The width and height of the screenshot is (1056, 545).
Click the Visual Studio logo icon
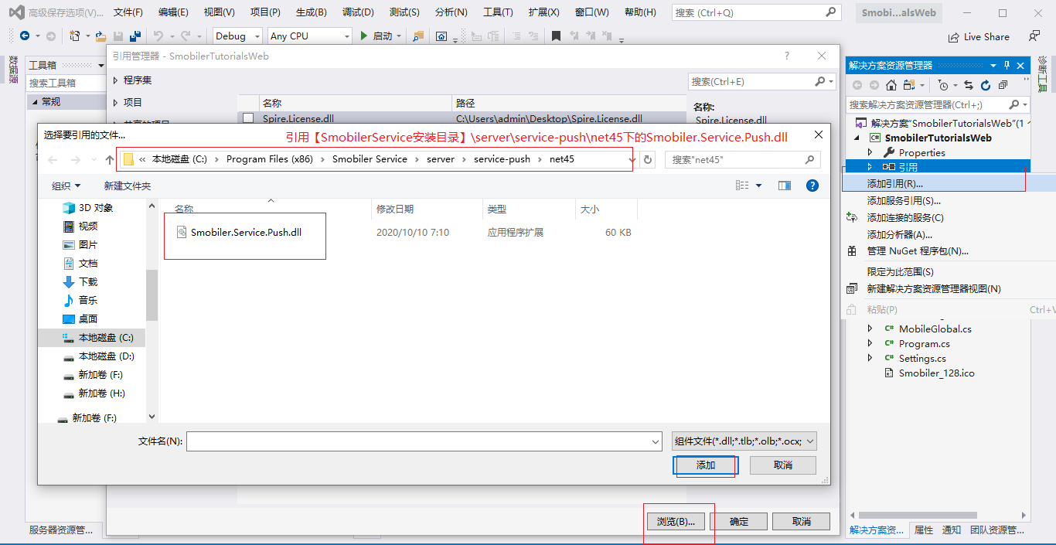(x=15, y=12)
